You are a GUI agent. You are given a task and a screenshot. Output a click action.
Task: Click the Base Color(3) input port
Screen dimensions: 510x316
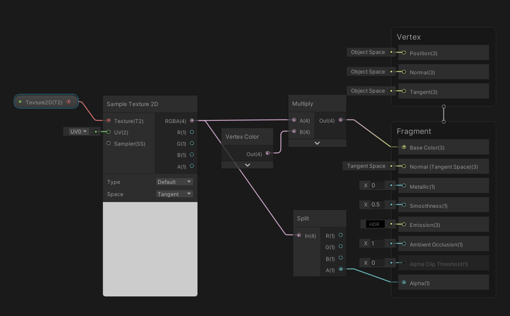pos(404,147)
